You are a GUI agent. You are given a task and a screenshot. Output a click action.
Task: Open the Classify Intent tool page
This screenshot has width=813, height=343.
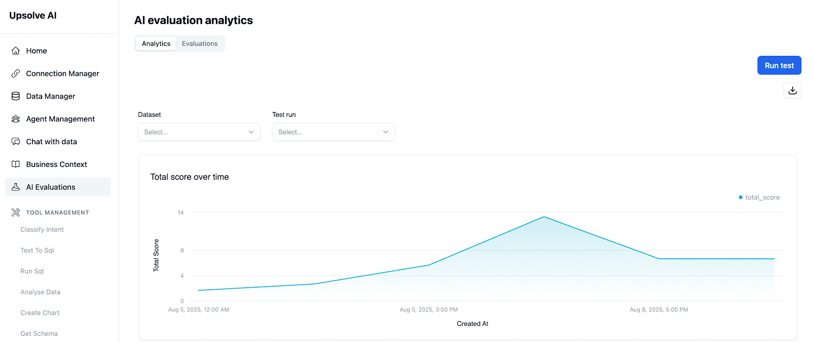pyautogui.click(x=42, y=229)
